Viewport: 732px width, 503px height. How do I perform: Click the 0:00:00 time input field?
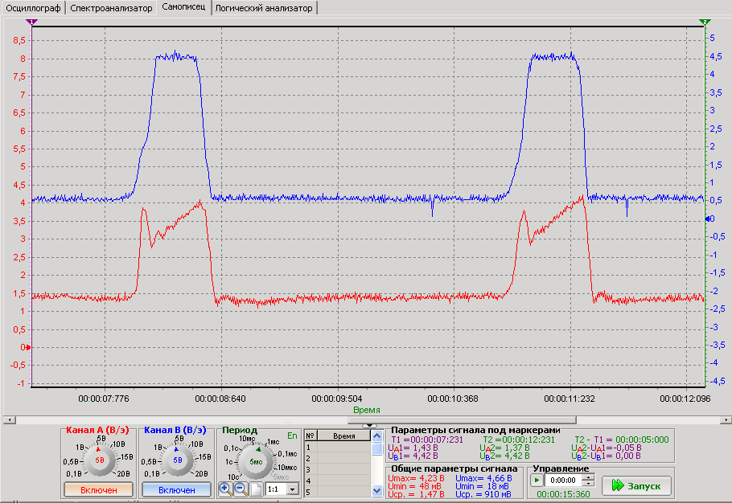pos(563,481)
